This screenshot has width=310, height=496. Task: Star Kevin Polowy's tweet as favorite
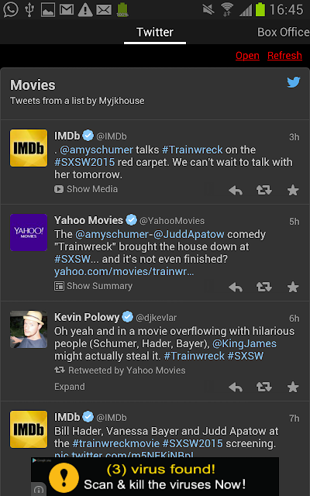click(293, 387)
